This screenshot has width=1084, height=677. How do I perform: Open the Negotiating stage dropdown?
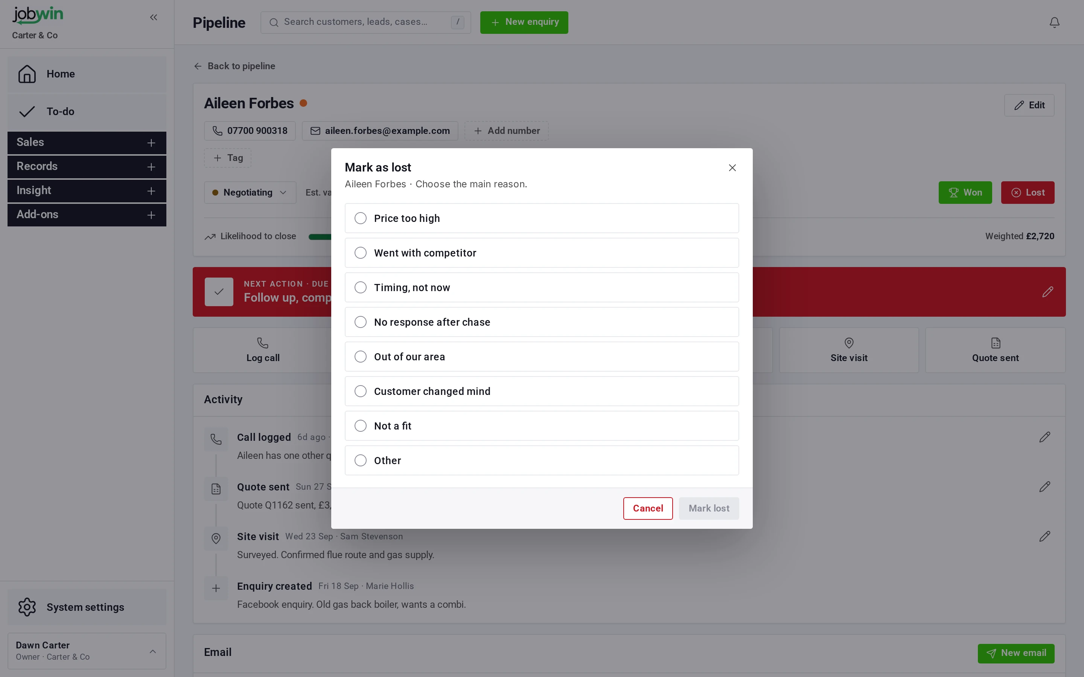(250, 193)
